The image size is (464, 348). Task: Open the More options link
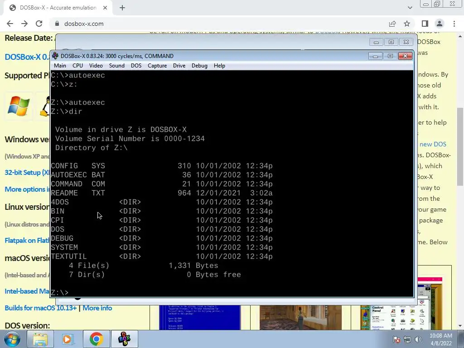point(27,189)
